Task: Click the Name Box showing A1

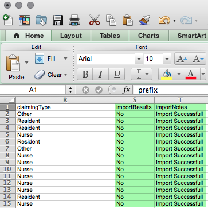Action: coord(33,90)
